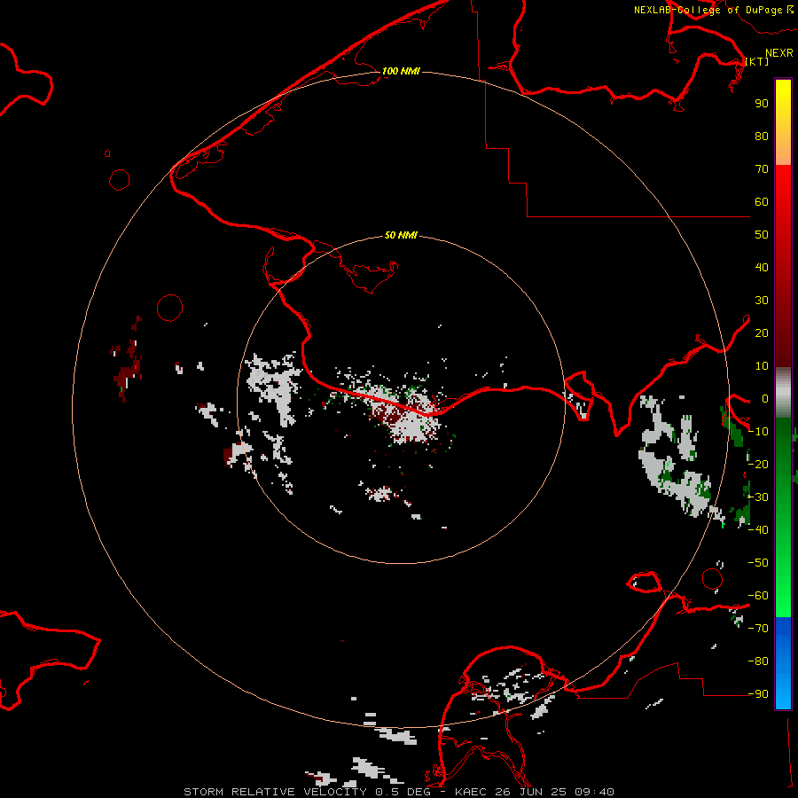Click the -50 value on velocity scale
Screen dimensions: 798x798
coord(758,563)
